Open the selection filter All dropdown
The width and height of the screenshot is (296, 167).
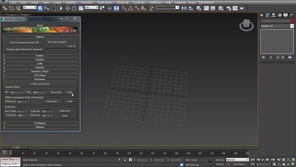30,7
